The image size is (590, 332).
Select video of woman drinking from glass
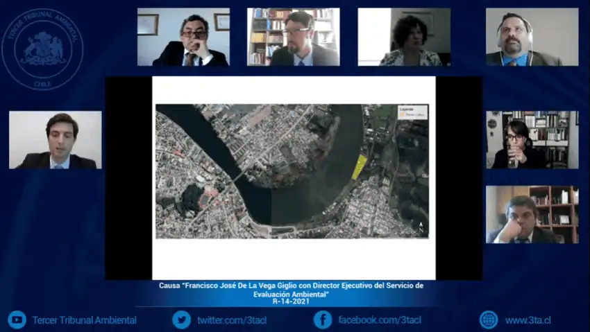click(532, 139)
